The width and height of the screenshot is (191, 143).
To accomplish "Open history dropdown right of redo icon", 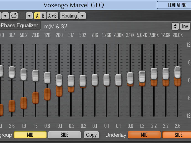I will (x=29, y=16).
